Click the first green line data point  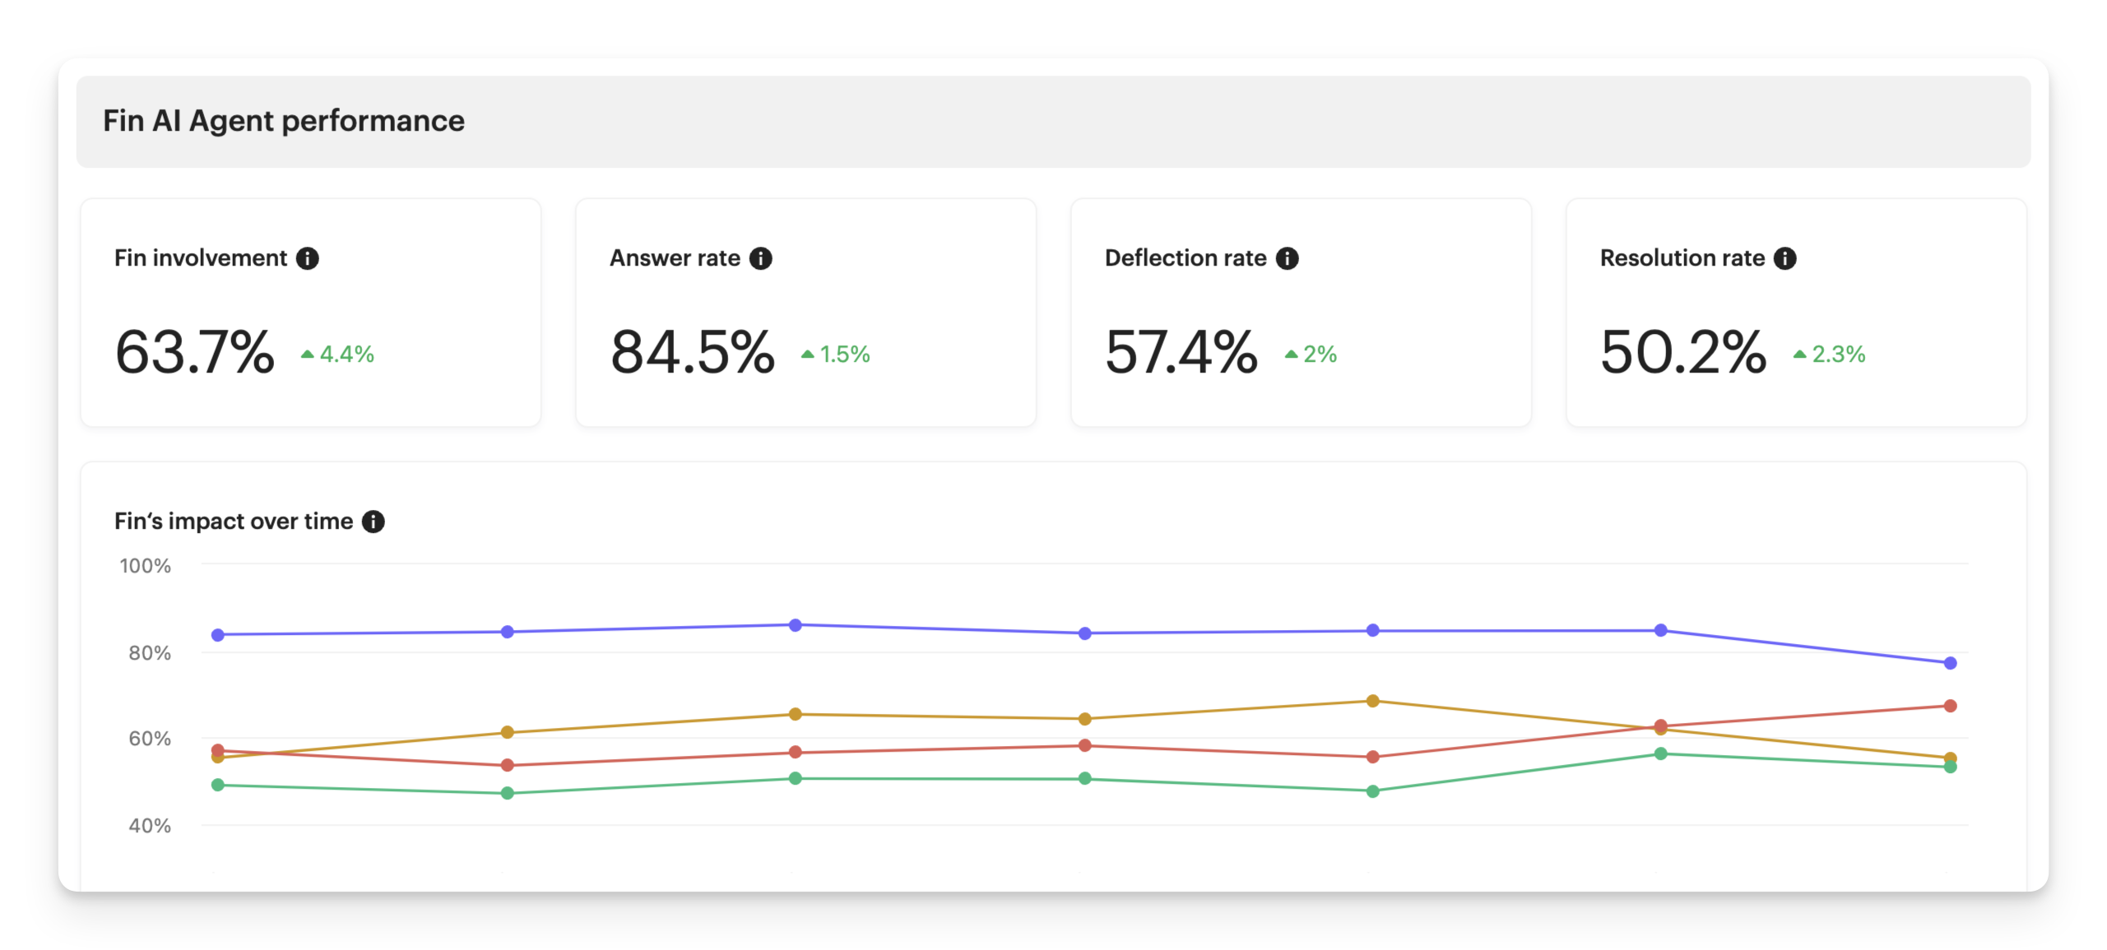[218, 785]
